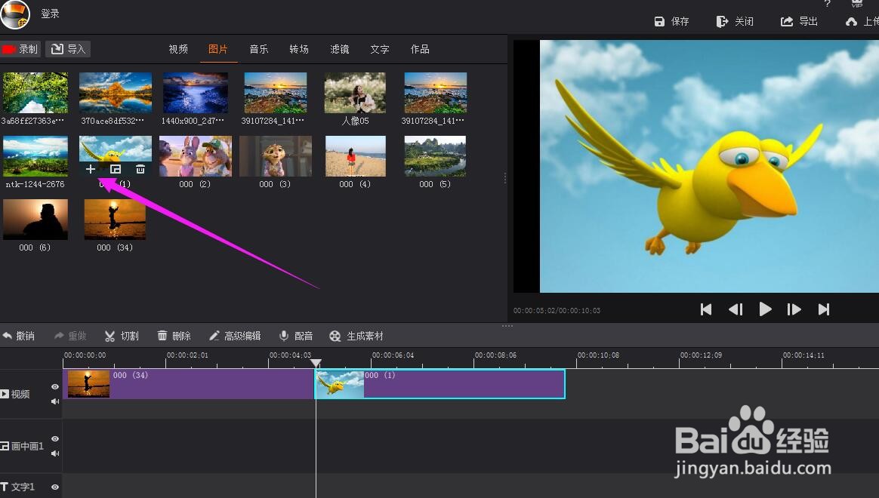This screenshot has height=498, width=879.
Task: Click picture-in-picture icon on bird thumbnail
Action: (x=116, y=168)
